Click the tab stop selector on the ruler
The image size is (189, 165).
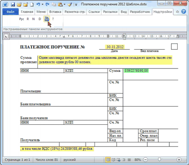click(x=6, y=37)
